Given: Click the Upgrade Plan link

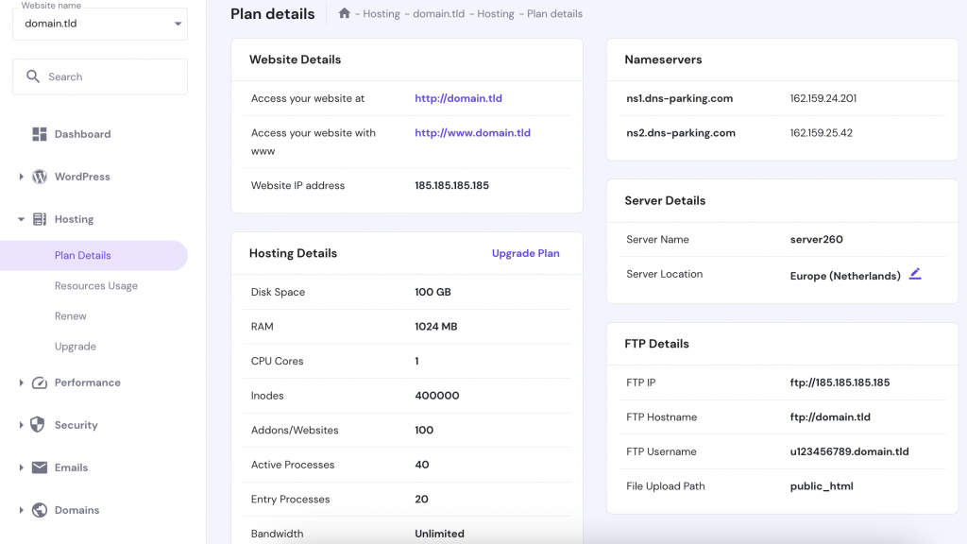Looking at the screenshot, I should [525, 253].
